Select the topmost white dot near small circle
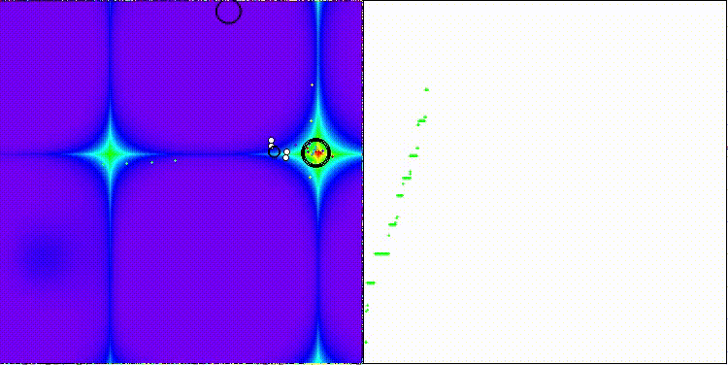 [271, 140]
